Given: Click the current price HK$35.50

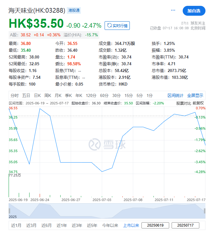Looking at the screenshot, I should (x=36, y=23).
